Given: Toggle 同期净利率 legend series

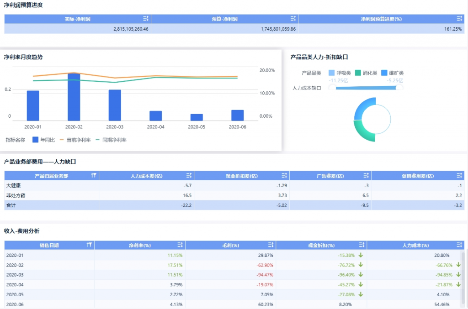Looking at the screenshot, I should tap(111, 140).
